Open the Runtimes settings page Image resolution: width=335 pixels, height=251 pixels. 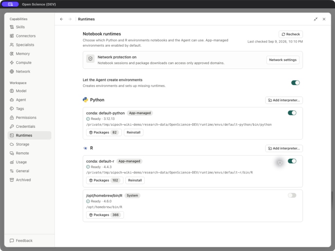tap(29, 135)
